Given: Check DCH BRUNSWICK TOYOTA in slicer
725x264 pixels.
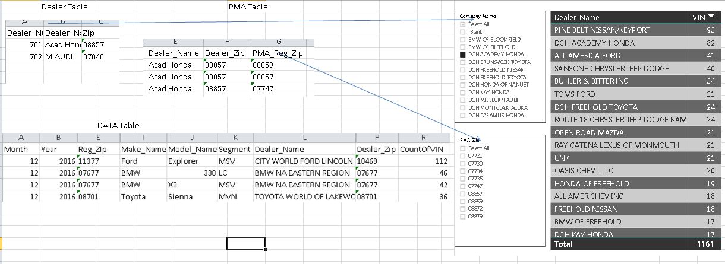Looking at the screenshot, I should click(x=463, y=62).
